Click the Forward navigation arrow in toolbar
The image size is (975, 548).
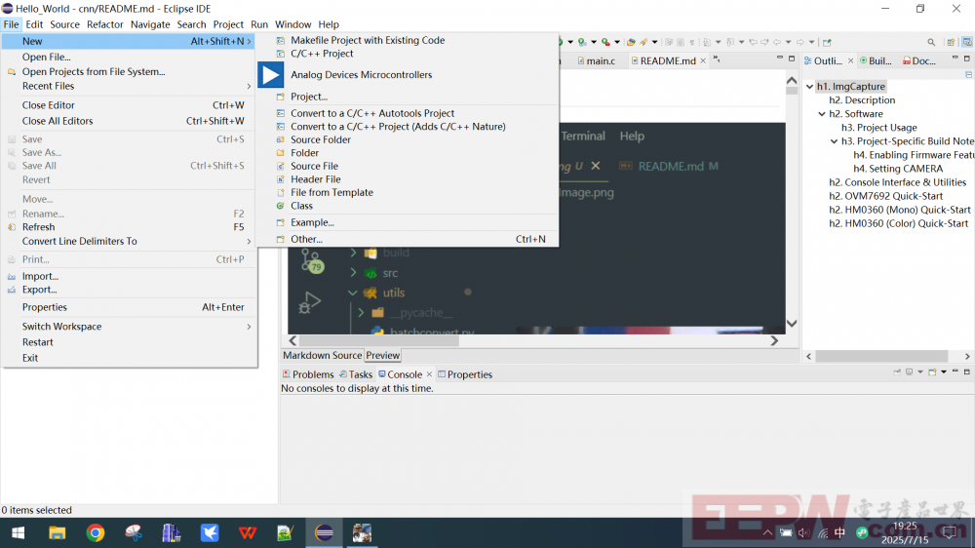click(x=800, y=42)
